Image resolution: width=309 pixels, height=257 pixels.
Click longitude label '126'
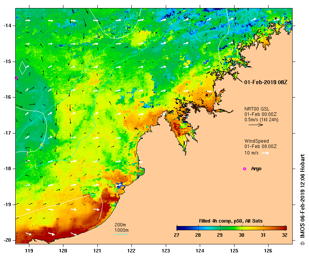pos(268,251)
